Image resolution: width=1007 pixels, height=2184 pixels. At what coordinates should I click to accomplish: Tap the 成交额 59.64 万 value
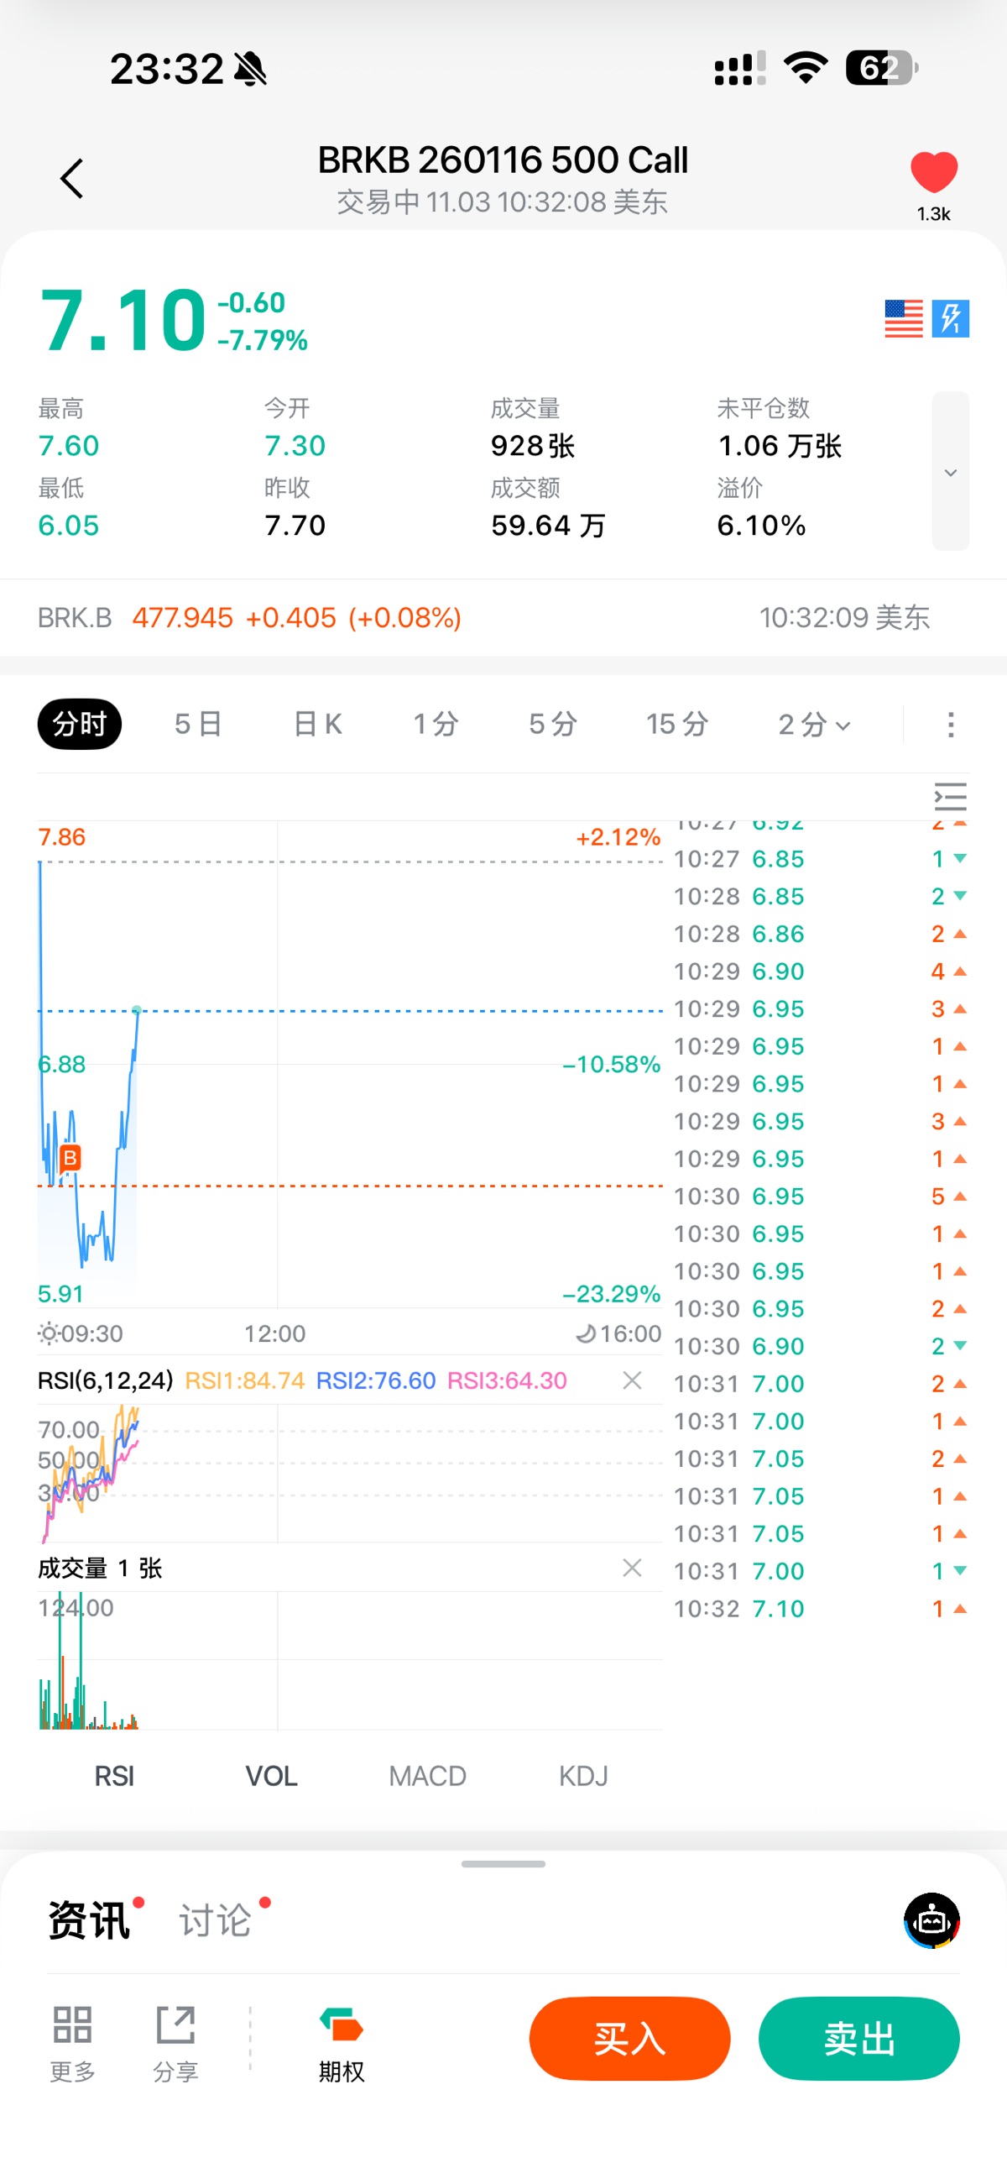(549, 526)
